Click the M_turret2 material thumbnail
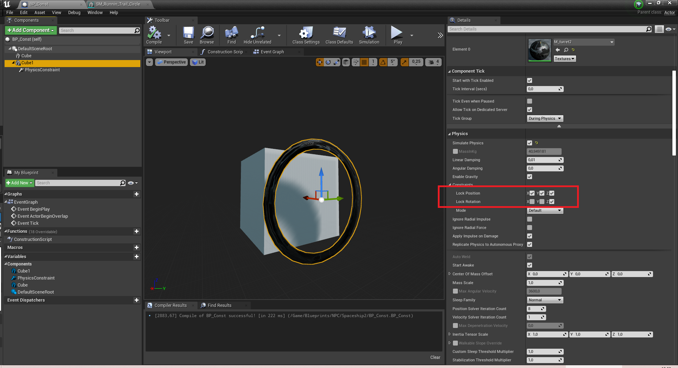This screenshot has height=368, width=678. (539, 50)
